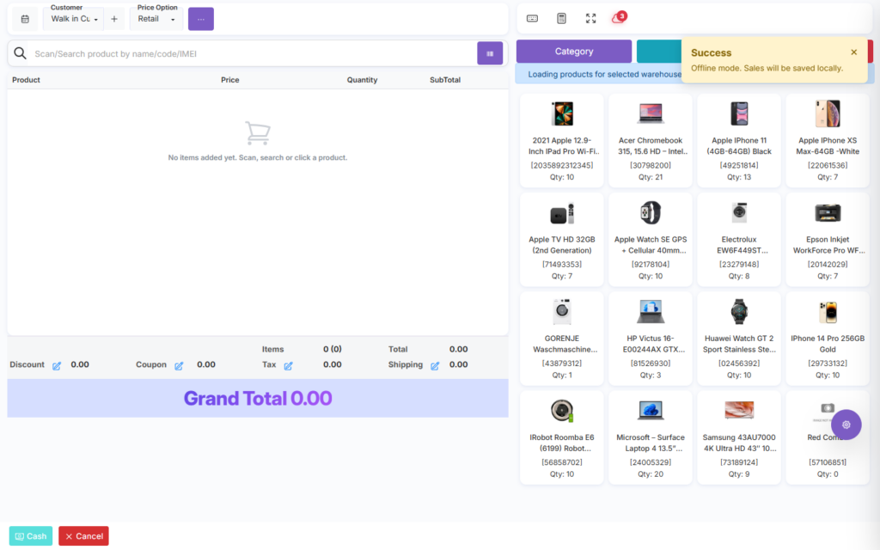Select 2021 Apple 12.9-Inch iPad Pro product
Screen dimensions: 880x550
tap(562, 140)
